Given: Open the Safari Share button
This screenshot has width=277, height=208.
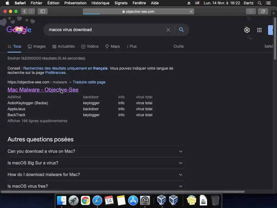Looking at the screenshot, I should tap(251, 11).
